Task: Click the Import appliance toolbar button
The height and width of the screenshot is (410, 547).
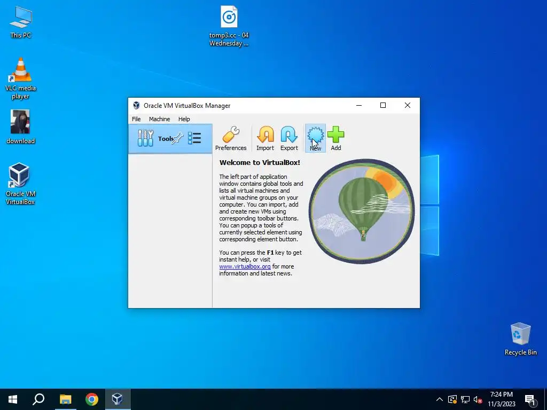Action: (265, 138)
